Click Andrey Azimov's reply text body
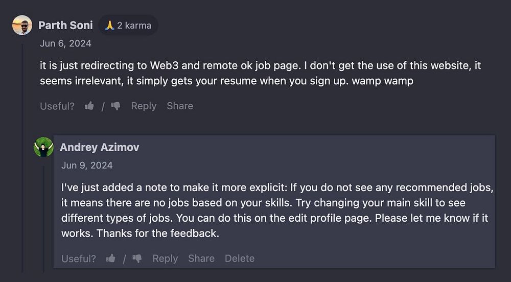The width and height of the screenshot is (511, 282). (x=276, y=210)
